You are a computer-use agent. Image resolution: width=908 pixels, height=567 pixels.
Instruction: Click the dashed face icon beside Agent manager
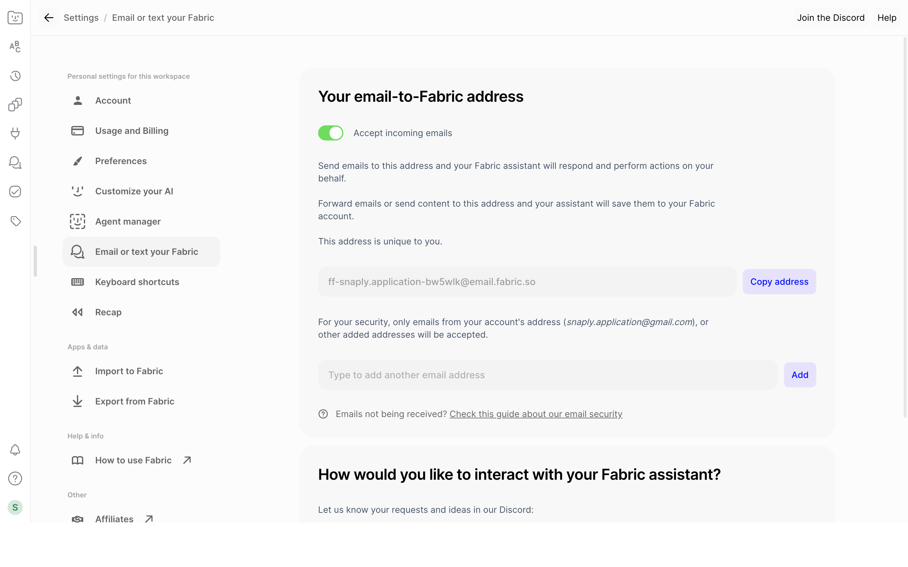(x=78, y=222)
